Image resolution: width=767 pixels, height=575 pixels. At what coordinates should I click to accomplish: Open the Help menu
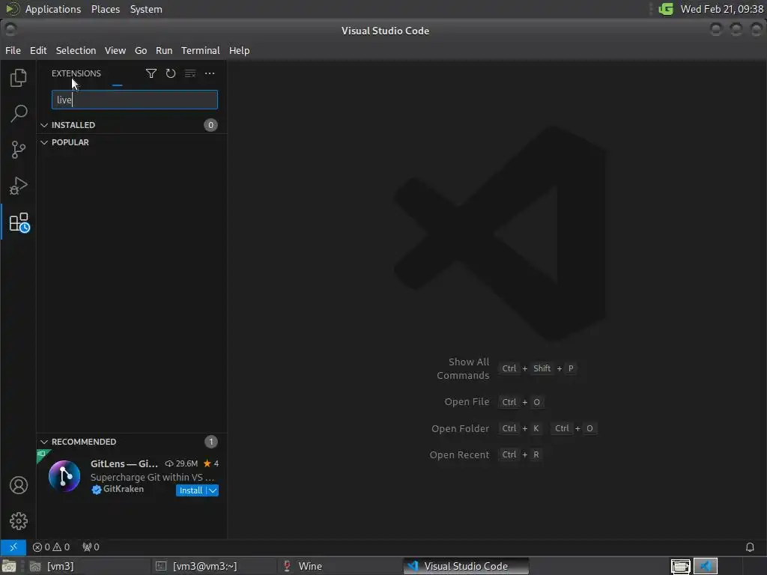[239, 50]
